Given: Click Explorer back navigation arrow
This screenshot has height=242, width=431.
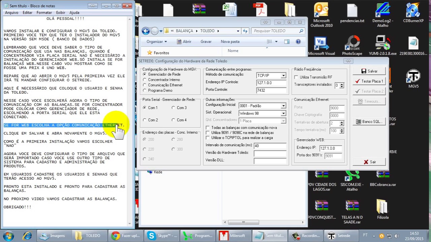Looking at the screenshot, I should tap(145, 31).
